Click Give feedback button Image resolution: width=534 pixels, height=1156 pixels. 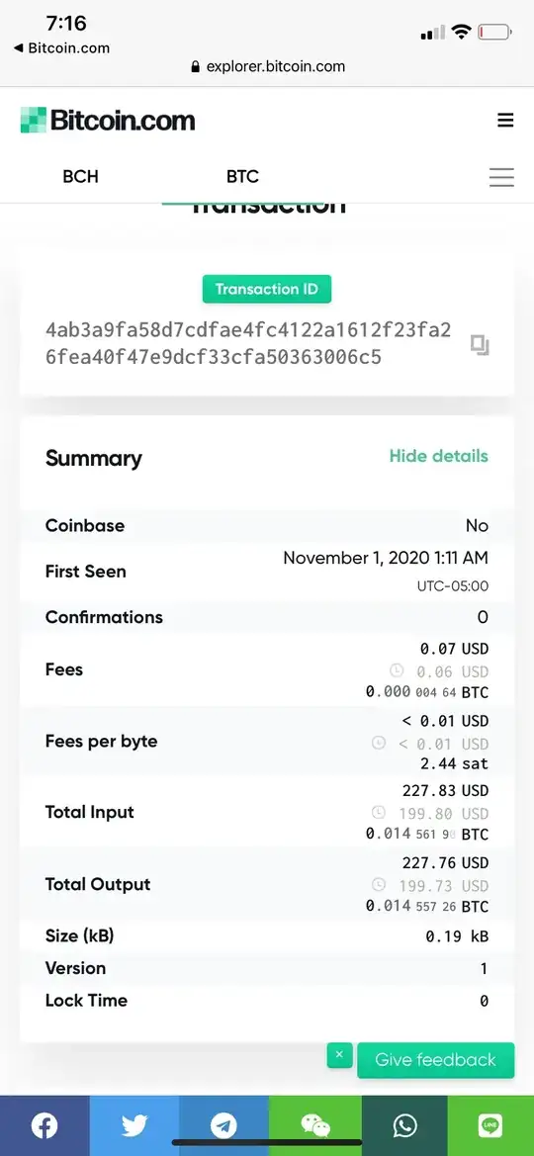point(435,1060)
